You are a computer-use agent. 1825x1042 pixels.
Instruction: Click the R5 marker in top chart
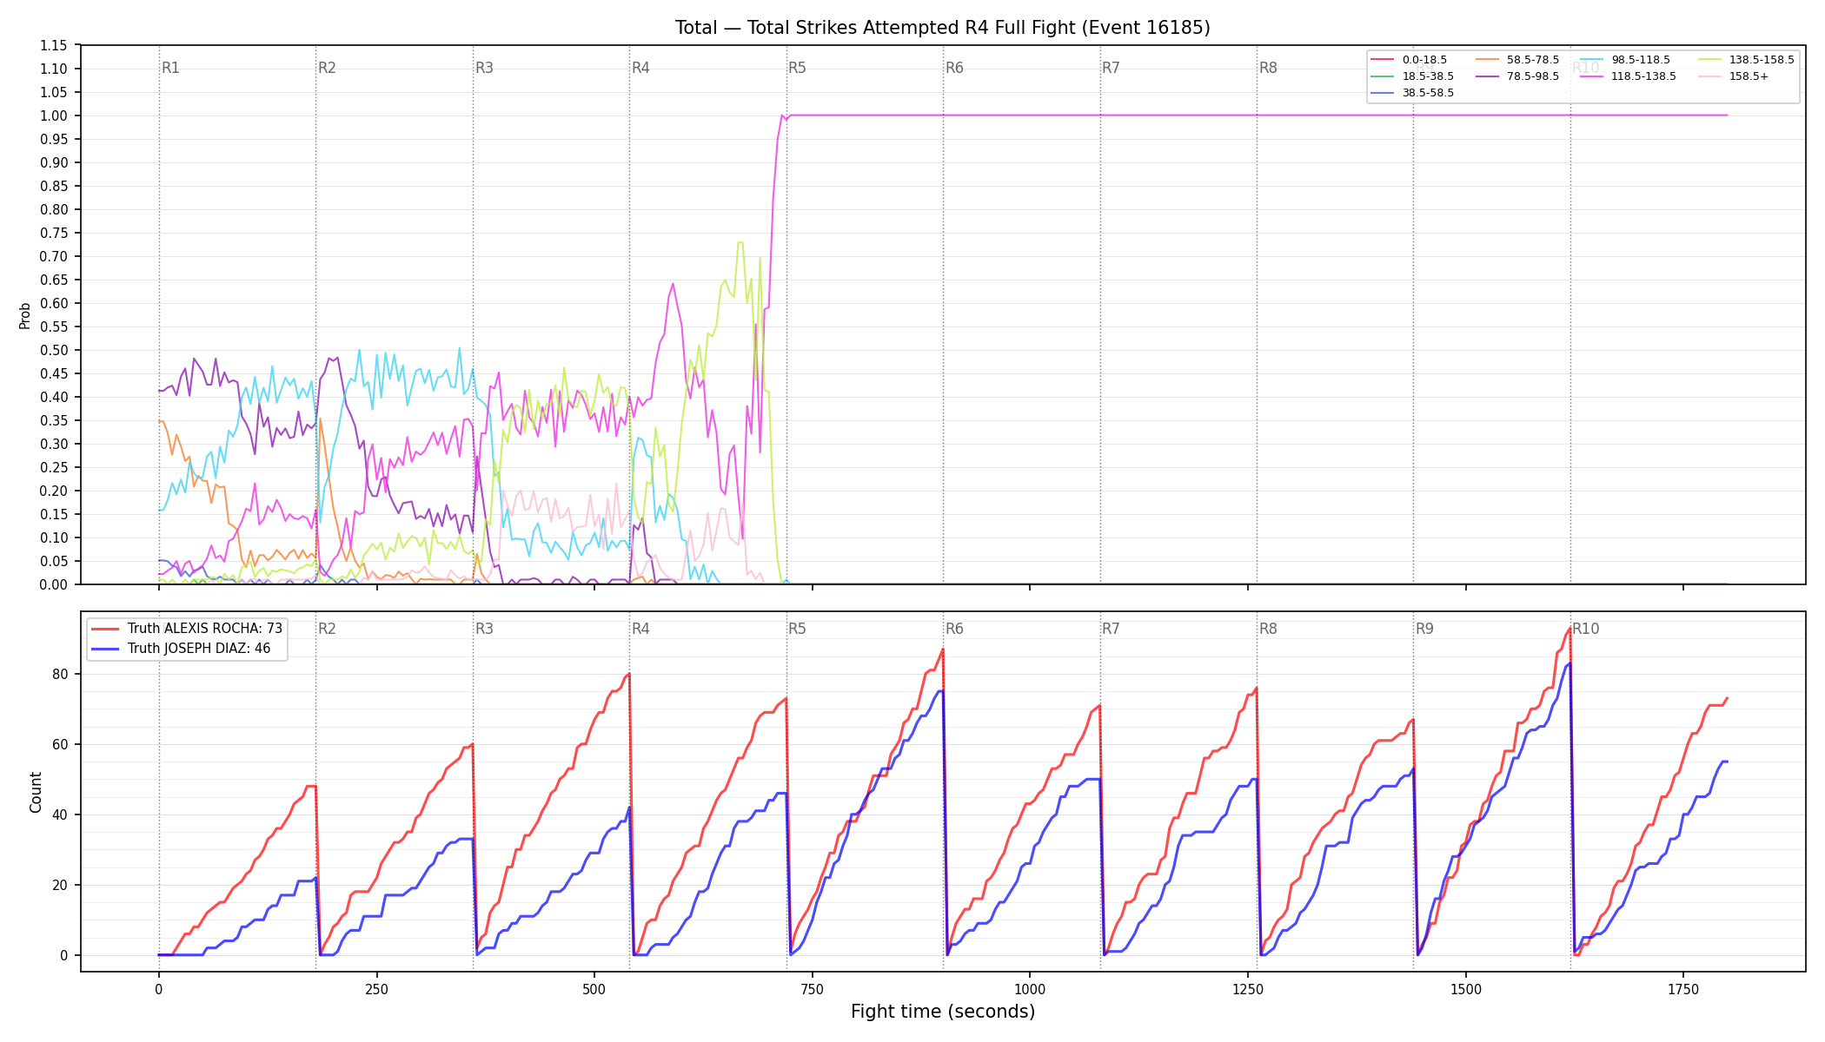click(797, 68)
